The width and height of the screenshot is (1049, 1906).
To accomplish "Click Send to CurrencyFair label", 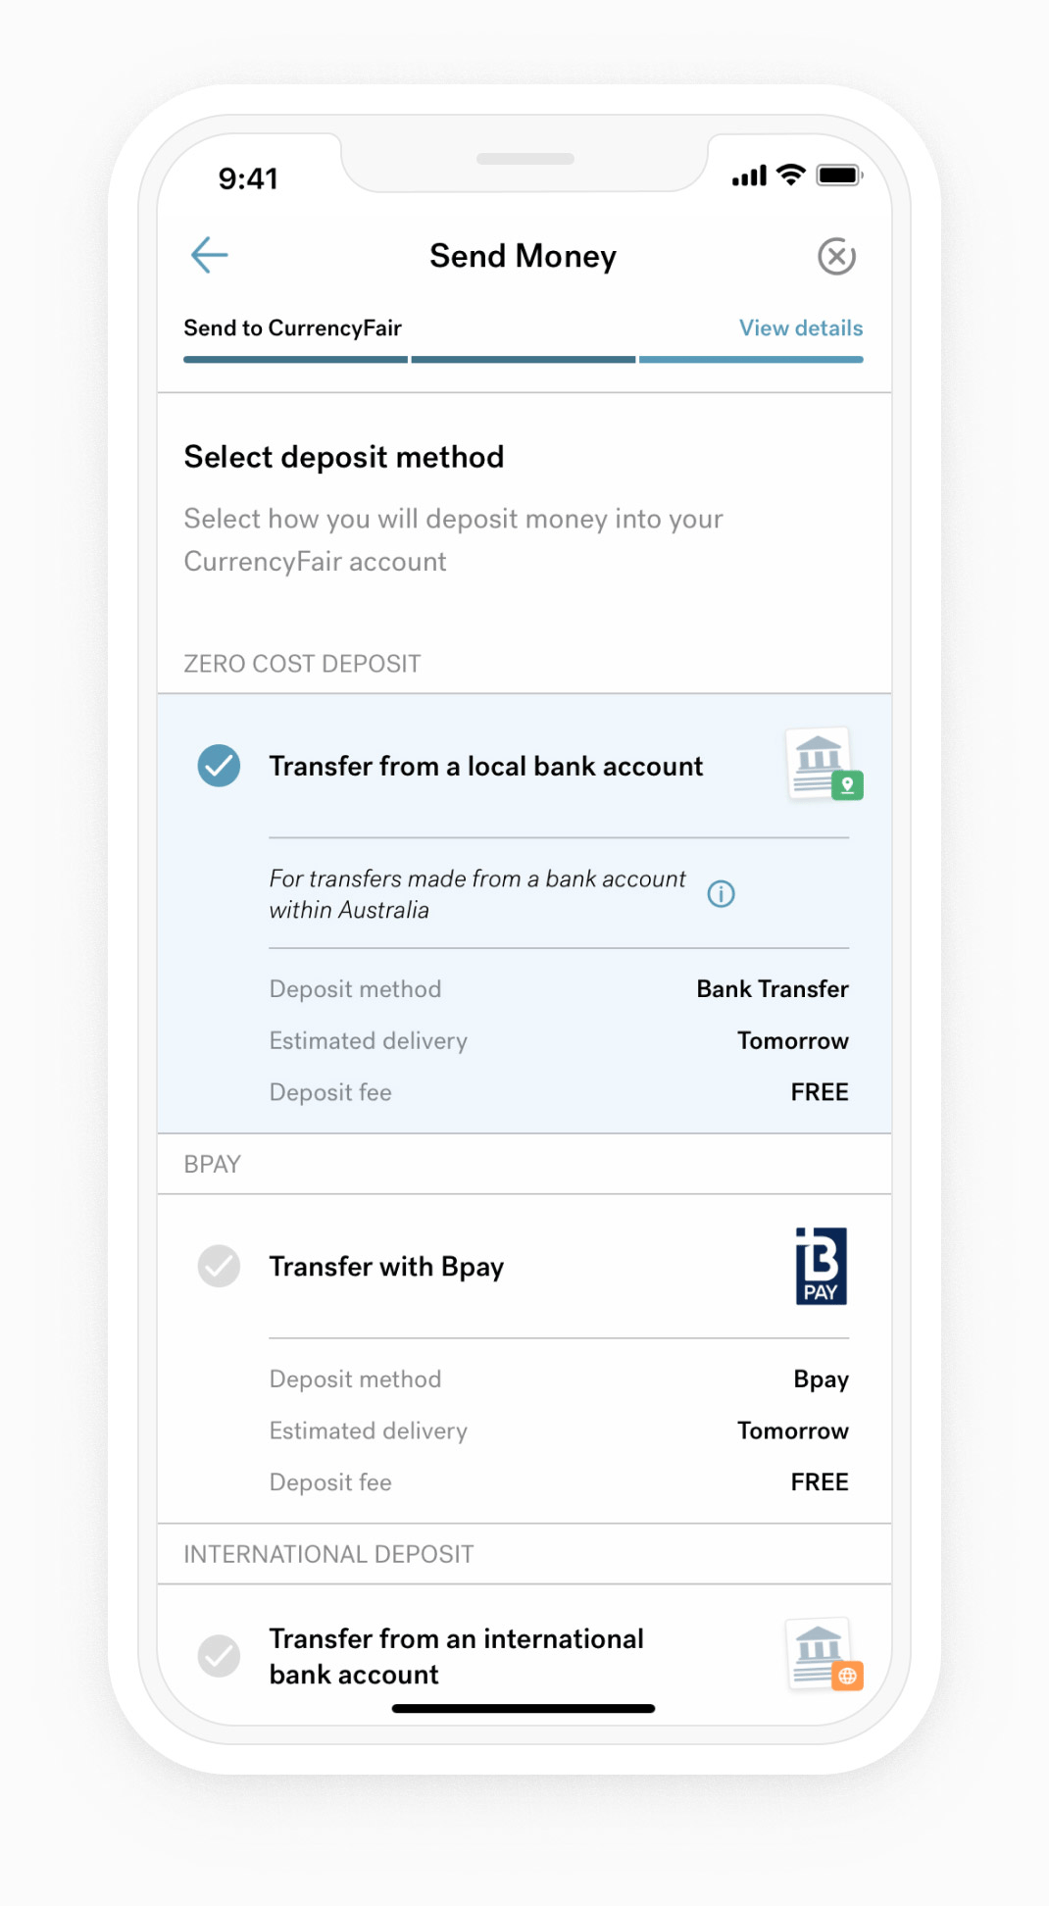I will click(291, 327).
